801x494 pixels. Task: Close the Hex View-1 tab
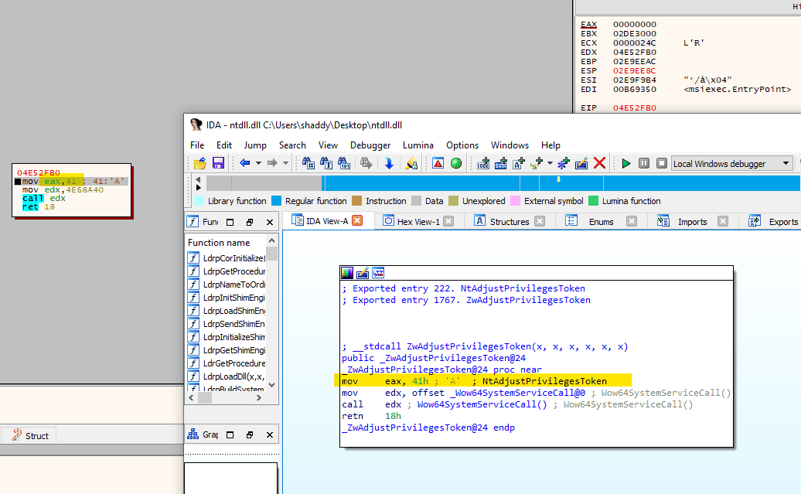pos(448,221)
